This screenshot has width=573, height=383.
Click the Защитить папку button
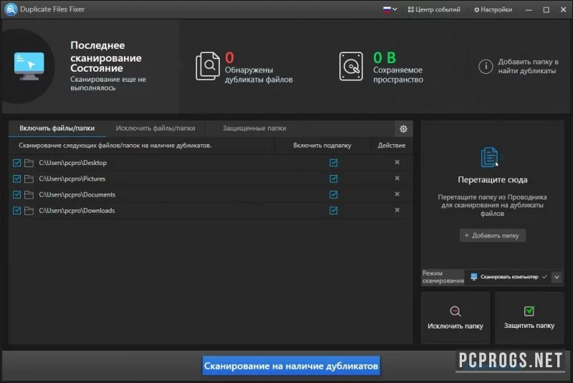[x=529, y=318]
